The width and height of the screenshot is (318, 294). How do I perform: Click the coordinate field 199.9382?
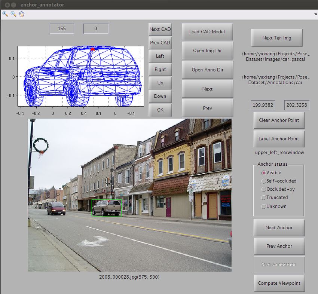(x=263, y=105)
